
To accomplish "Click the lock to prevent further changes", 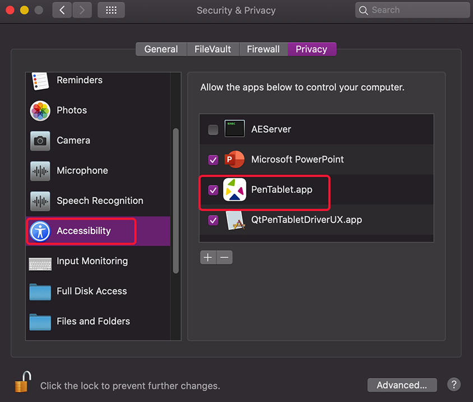I will 23,381.
